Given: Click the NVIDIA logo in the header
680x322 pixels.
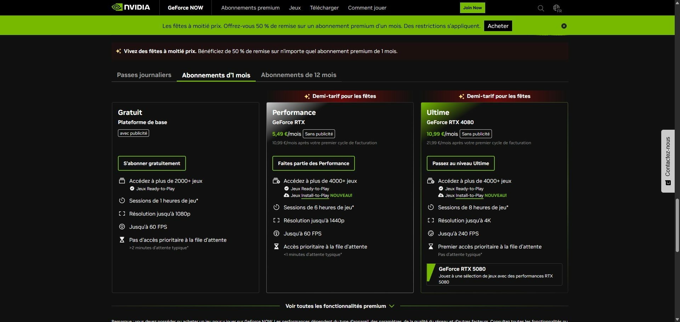Looking at the screenshot, I should (x=131, y=7).
